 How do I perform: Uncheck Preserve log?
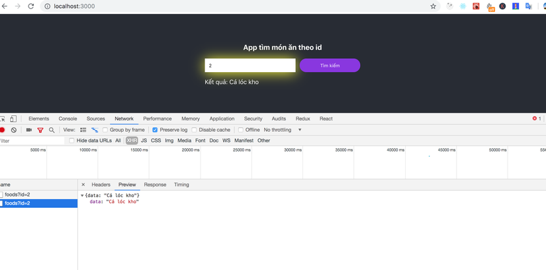155,130
